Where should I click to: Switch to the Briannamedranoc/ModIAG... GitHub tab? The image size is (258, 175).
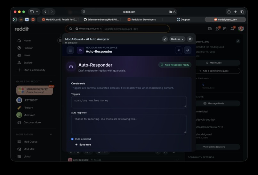click(101, 19)
